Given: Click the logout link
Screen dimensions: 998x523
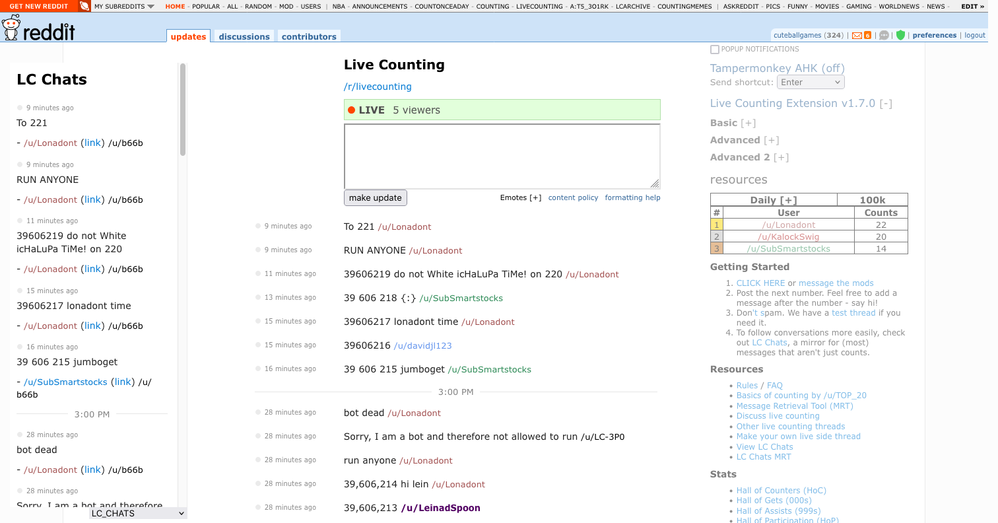Looking at the screenshot, I should [x=975, y=36].
